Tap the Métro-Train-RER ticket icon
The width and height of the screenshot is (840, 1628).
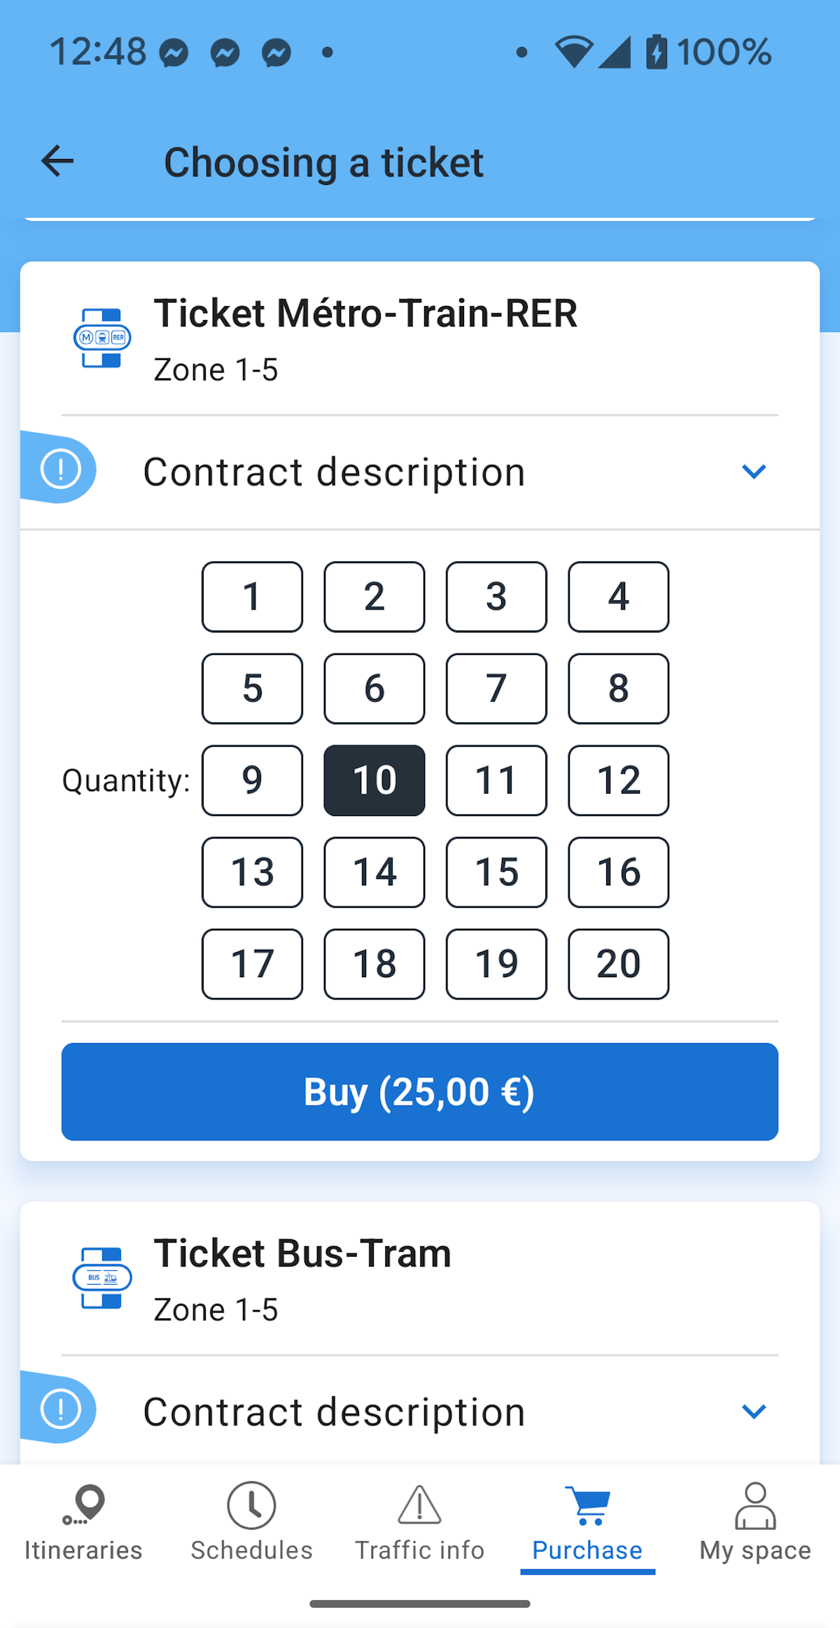click(x=102, y=338)
